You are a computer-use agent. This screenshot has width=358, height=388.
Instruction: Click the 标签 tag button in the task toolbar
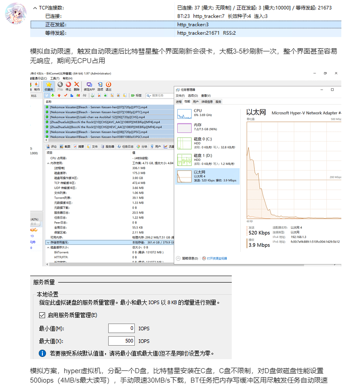[x=137, y=95]
